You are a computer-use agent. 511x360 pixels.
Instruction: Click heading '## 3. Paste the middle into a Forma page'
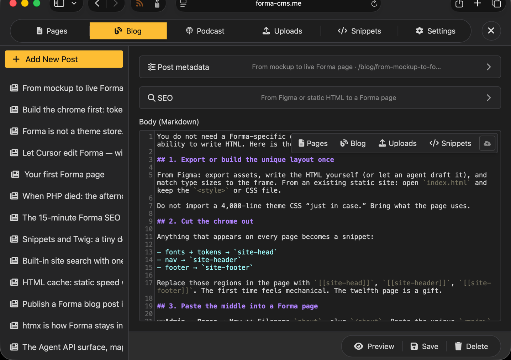click(237, 306)
